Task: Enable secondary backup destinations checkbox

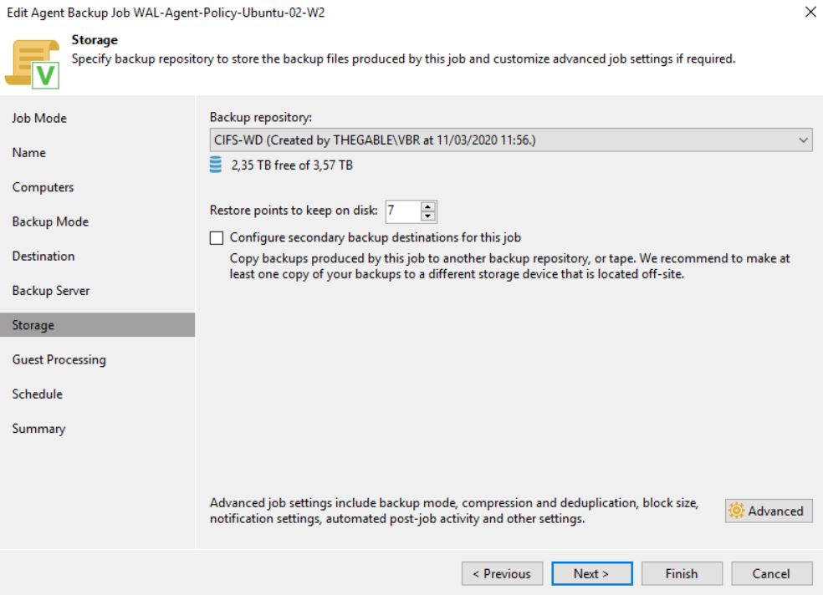Action: (x=217, y=238)
